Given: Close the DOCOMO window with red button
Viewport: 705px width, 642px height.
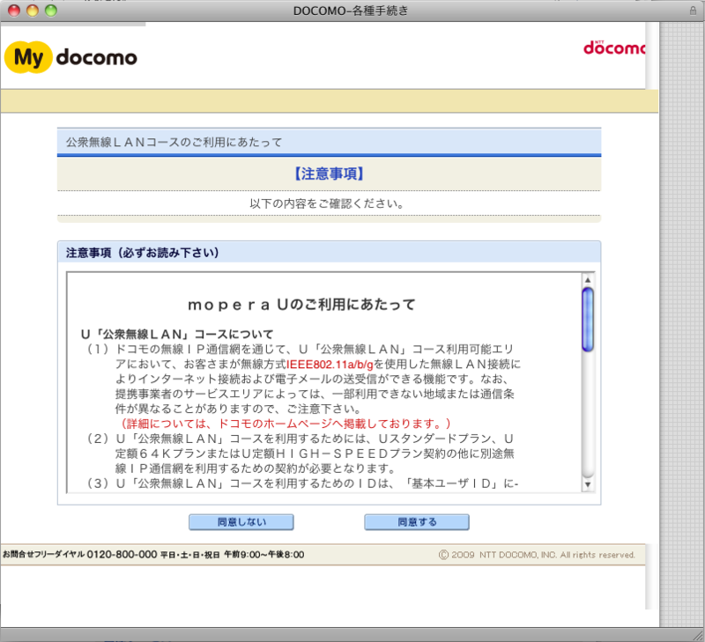Looking at the screenshot, I should (x=14, y=11).
